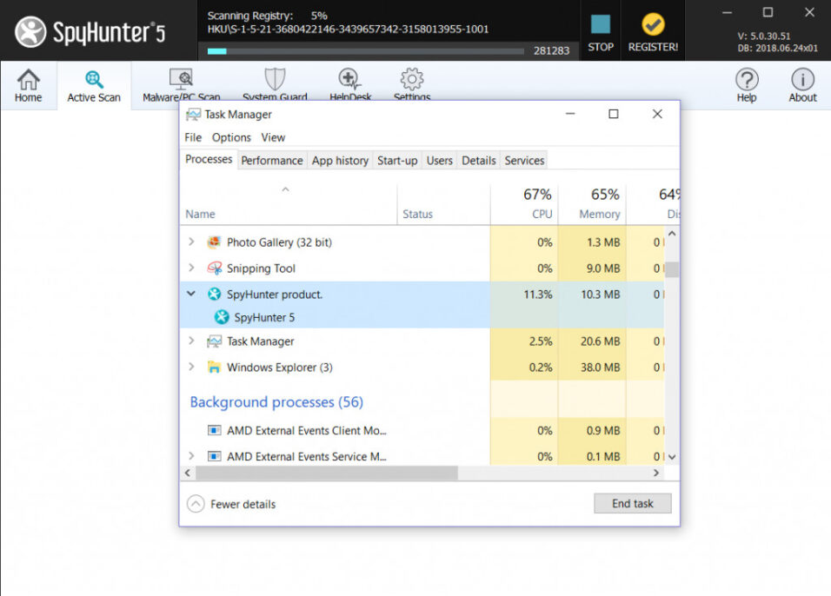This screenshot has height=596, width=831.
Task: Click the registry scan progress bar
Action: coord(365,51)
